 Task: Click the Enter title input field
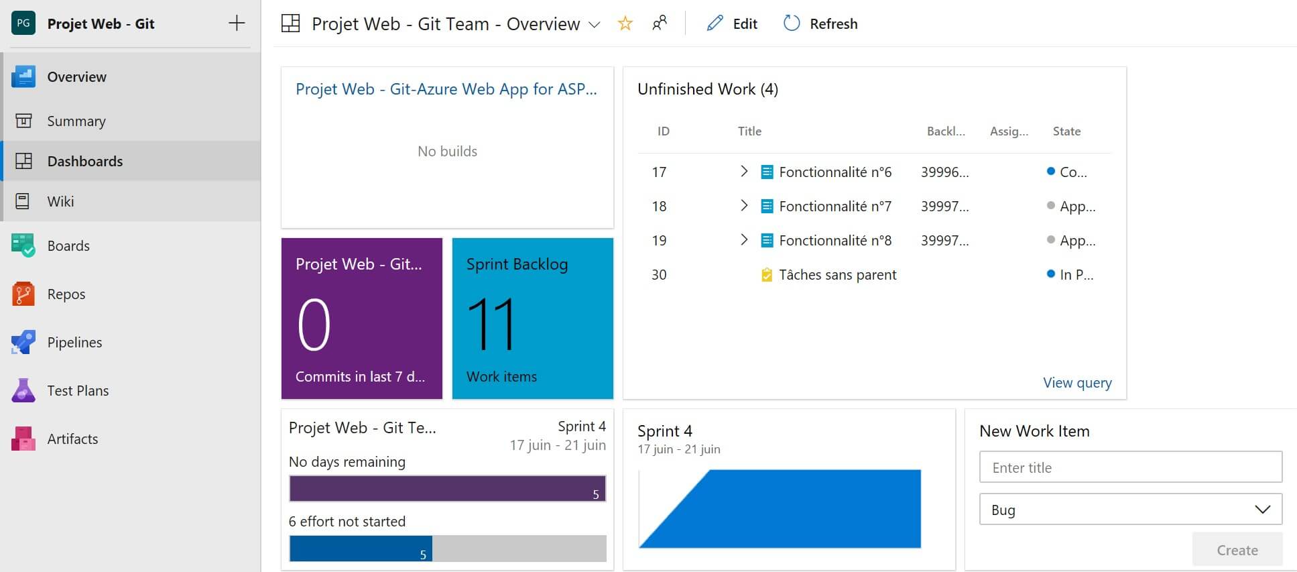1130,467
